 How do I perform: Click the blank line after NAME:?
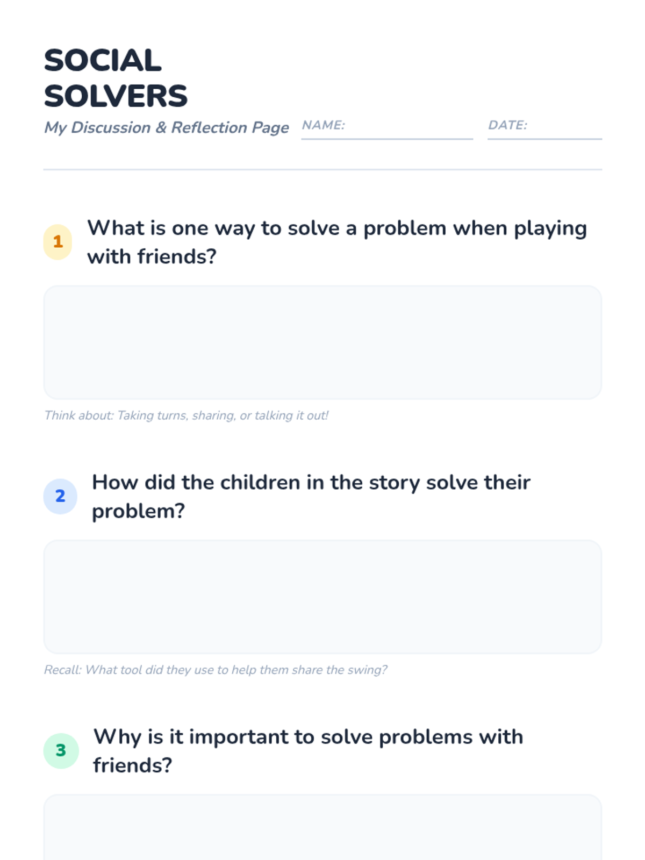click(408, 129)
